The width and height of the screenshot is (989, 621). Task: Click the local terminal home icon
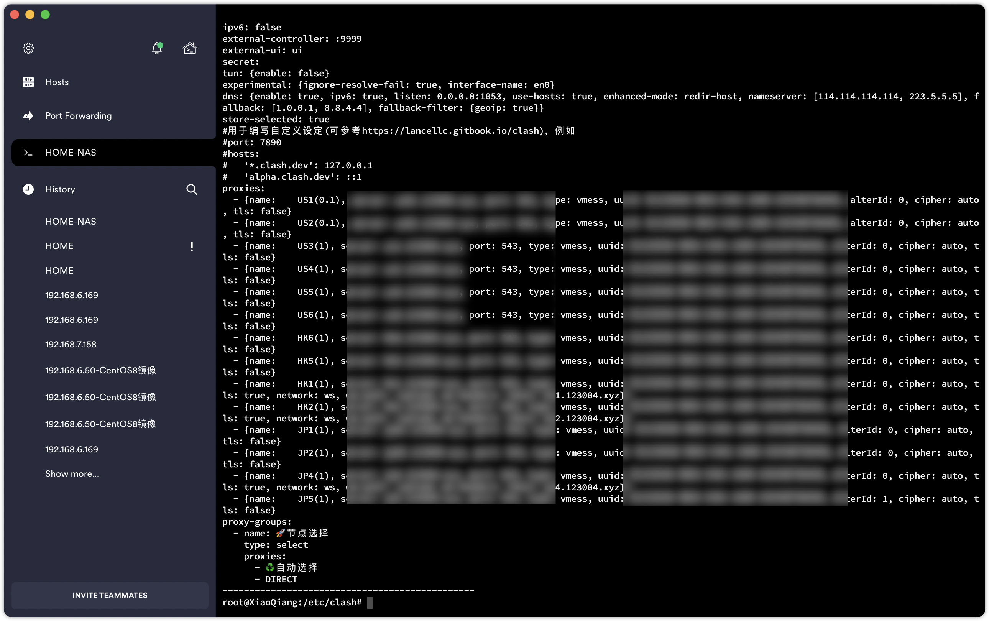(x=189, y=48)
